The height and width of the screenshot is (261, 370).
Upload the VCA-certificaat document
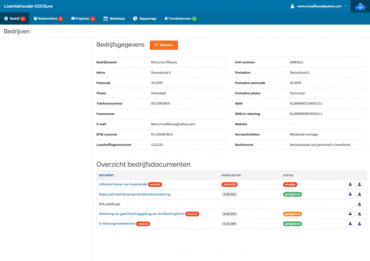[x=359, y=204]
